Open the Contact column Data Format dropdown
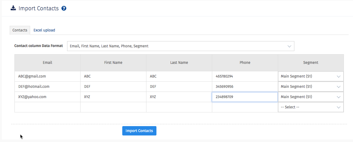The height and width of the screenshot is (142, 353). [x=181, y=46]
